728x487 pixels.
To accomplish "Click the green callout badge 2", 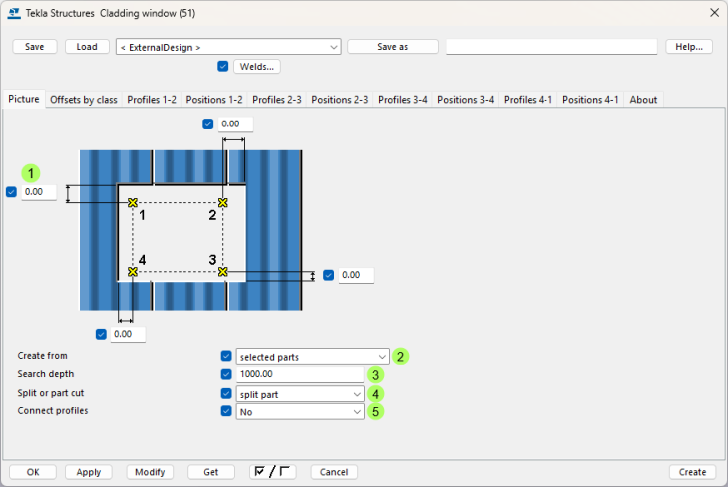I will 401,356.
